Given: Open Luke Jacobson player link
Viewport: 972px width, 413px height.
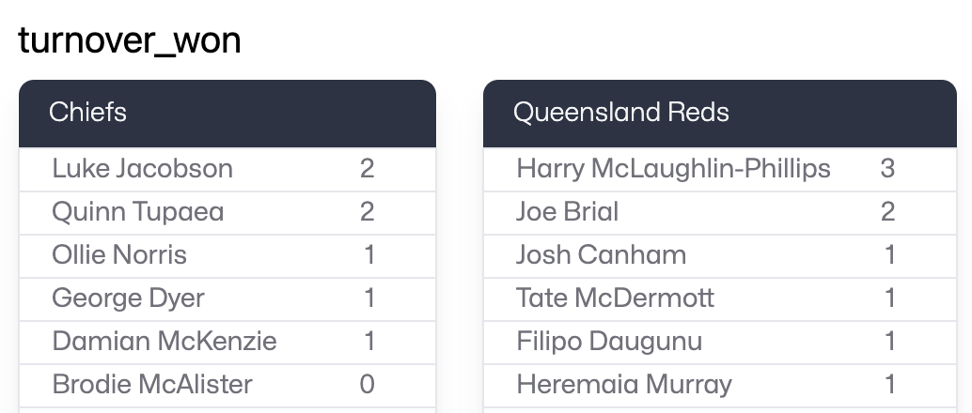Looking at the screenshot, I should pyautogui.click(x=142, y=169).
